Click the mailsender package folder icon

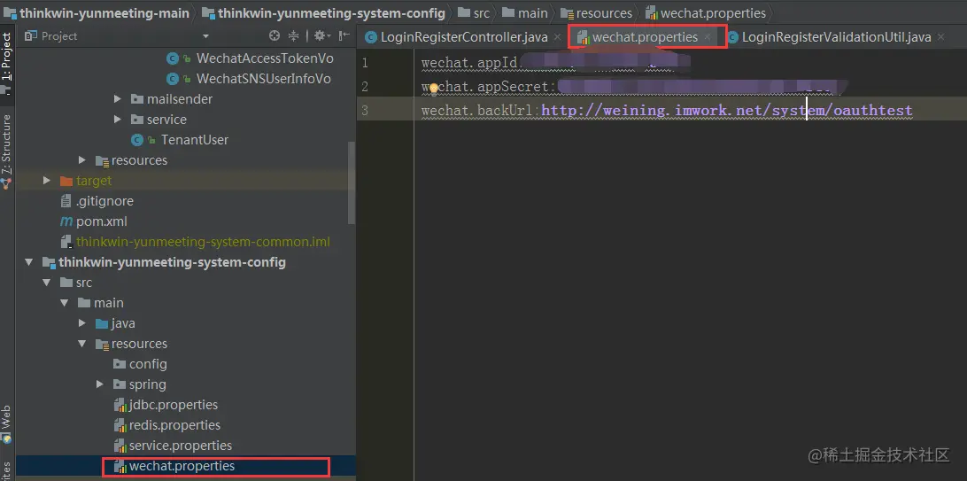click(x=137, y=99)
